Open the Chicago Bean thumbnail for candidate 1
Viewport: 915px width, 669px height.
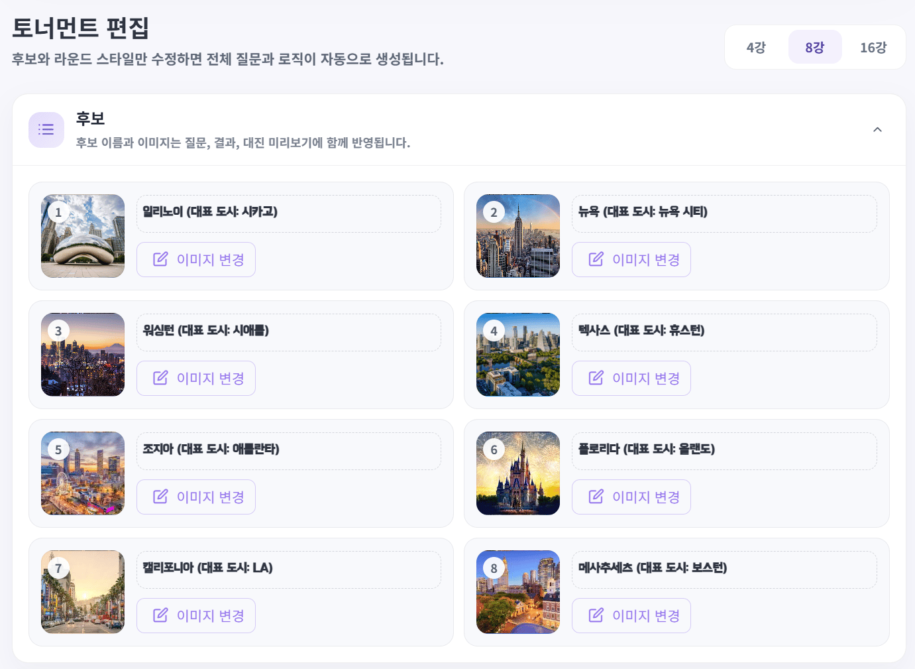pos(83,236)
